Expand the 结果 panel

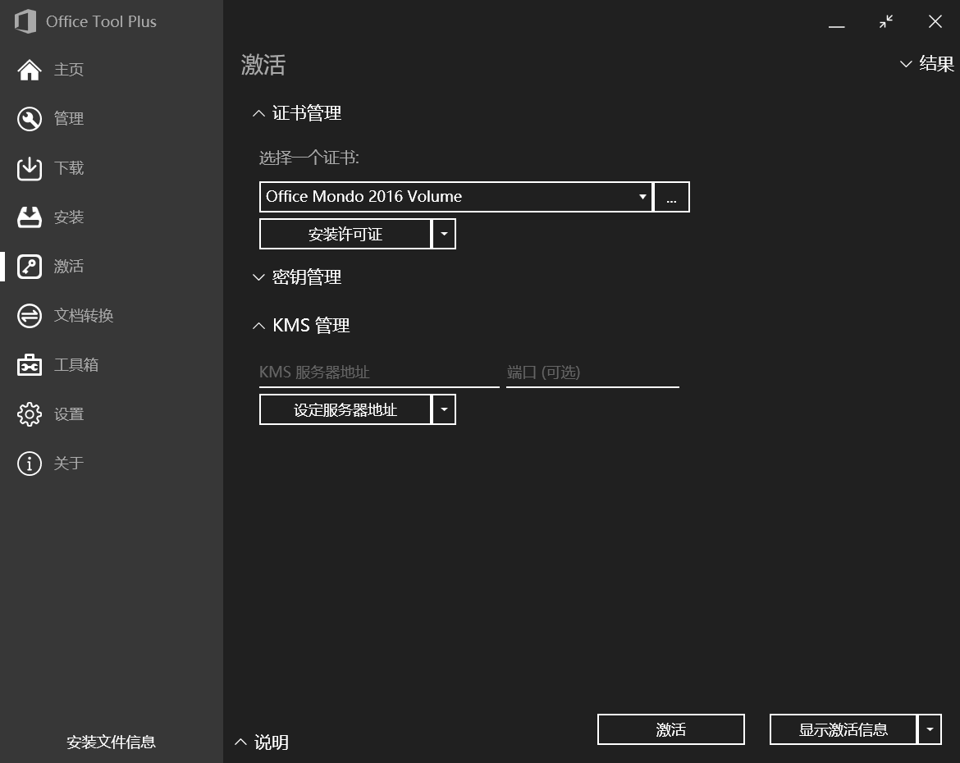926,64
